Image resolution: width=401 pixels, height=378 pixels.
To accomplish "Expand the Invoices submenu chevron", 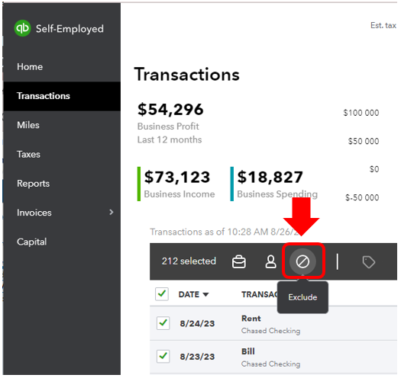I will click(112, 212).
